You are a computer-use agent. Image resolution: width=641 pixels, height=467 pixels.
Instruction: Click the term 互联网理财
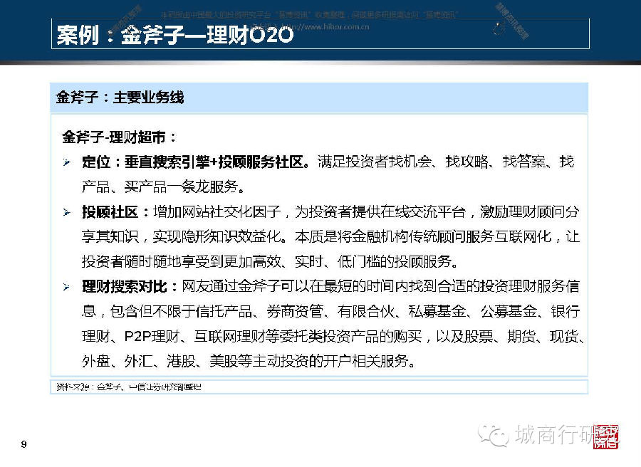pos(229,336)
